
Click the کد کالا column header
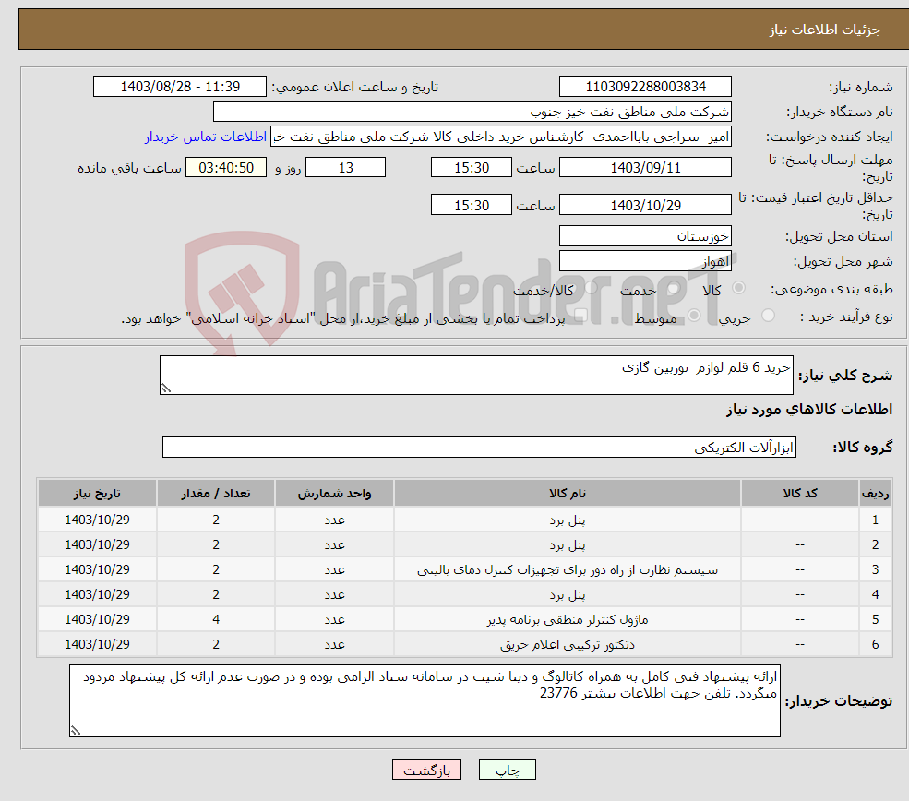point(800,493)
